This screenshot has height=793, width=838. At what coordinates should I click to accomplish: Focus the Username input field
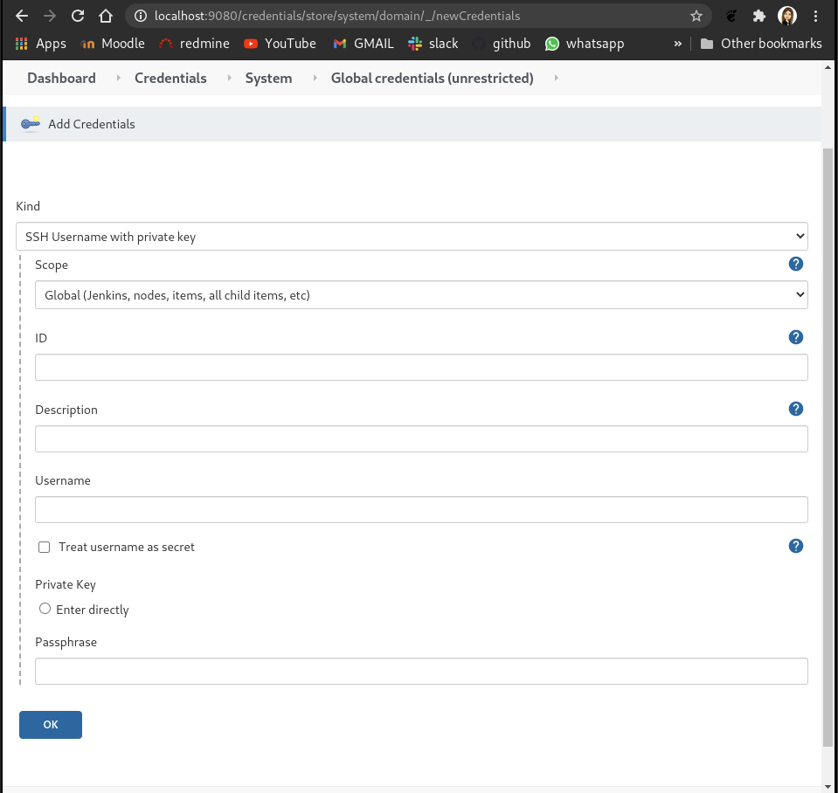pos(421,510)
